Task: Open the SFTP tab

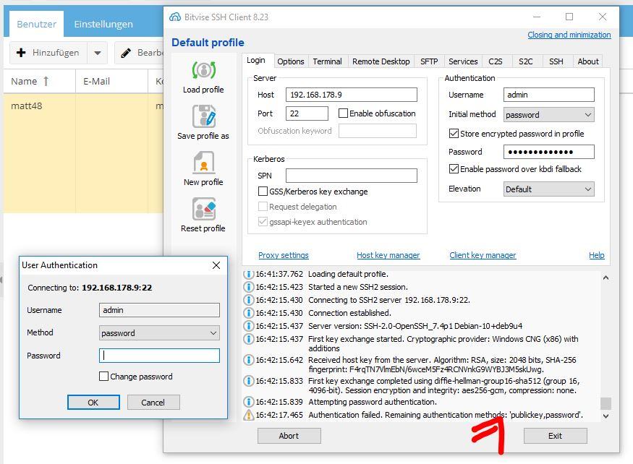Action: click(429, 61)
